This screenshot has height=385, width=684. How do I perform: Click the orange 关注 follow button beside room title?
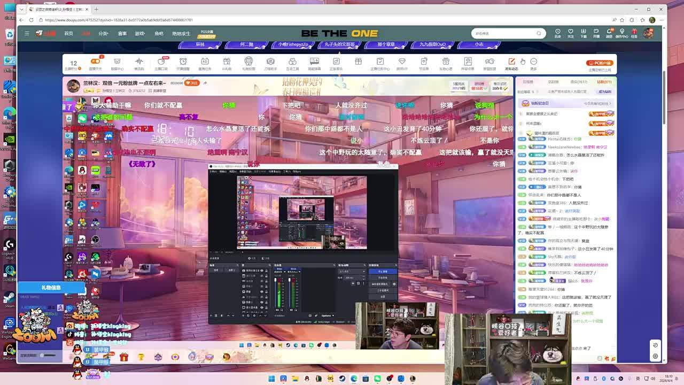point(192,83)
